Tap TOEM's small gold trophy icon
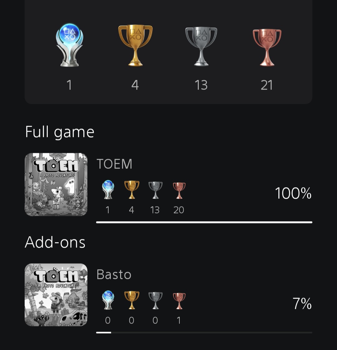 [x=131, y=190]
